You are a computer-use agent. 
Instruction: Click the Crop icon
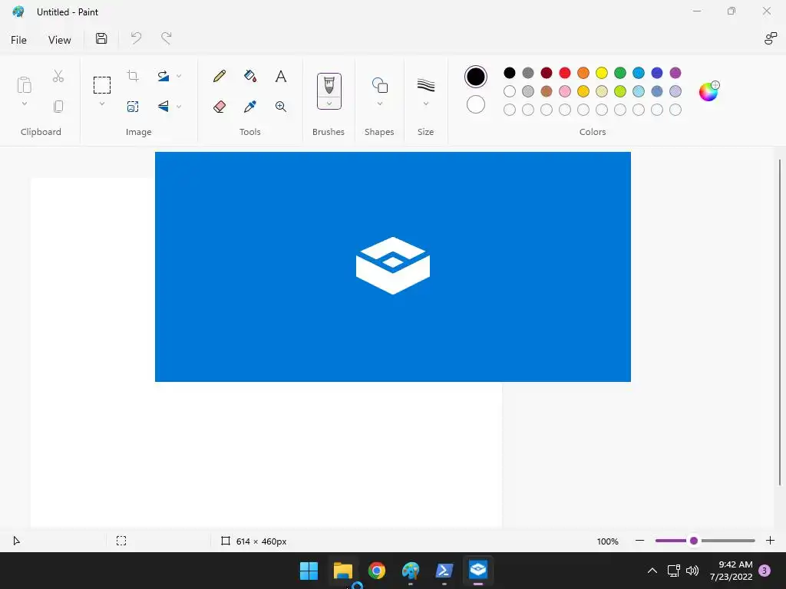(133, 76)
